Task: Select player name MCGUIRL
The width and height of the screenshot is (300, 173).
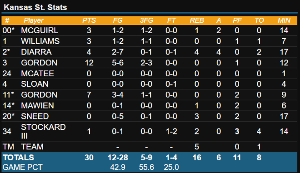Action: coord(40,30)
